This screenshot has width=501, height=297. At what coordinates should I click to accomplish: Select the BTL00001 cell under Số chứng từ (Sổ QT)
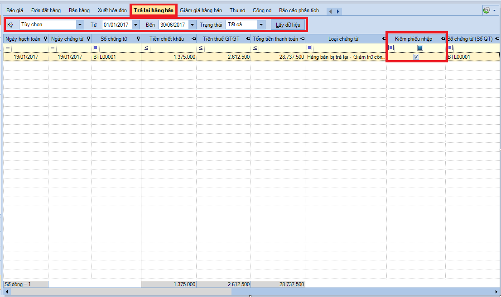click(473, 57)
